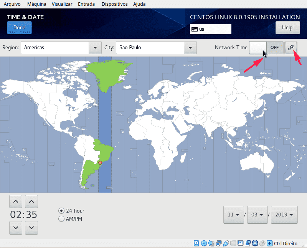Click VirtualBox virtualization 'V' chip icon
This screenshot has width=307, height=248.
(255, 243)
